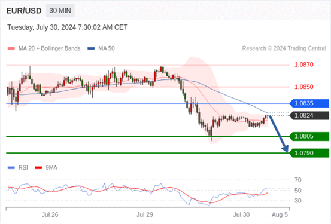Click the blue 1.0835 pivot price tag
The height and width of the screenshot is (224, 331).
pos(309,103)
